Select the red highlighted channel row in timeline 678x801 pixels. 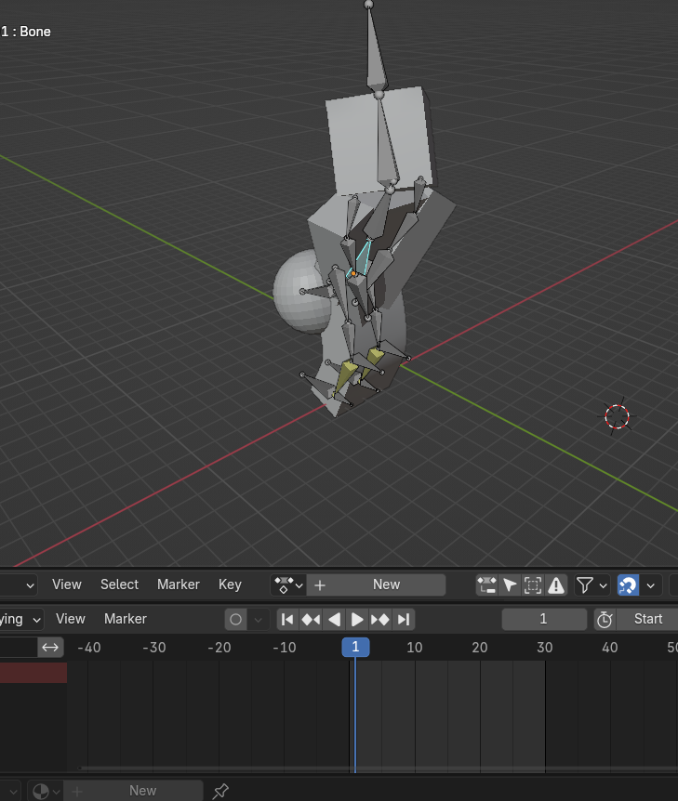click(33, 673)
